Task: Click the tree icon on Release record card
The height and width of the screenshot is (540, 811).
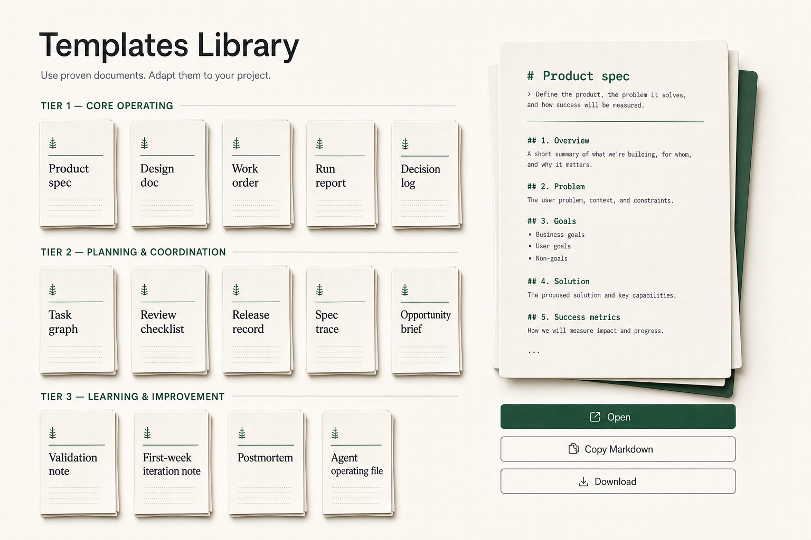Action: tap(236, 290)
